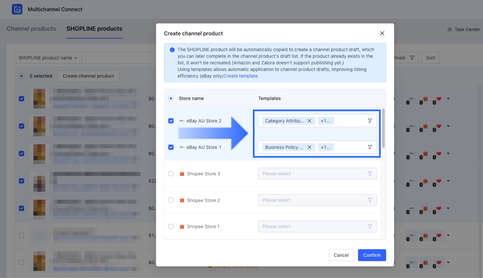Image resolution: width=483 pixels, height=278 pixels.
Task: Click the +1... tag for eBay AU Store 2
Action: coord(326,121)
